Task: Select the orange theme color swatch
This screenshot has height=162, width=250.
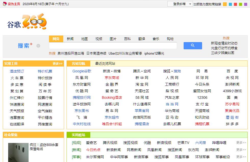Action: point(225,4)
